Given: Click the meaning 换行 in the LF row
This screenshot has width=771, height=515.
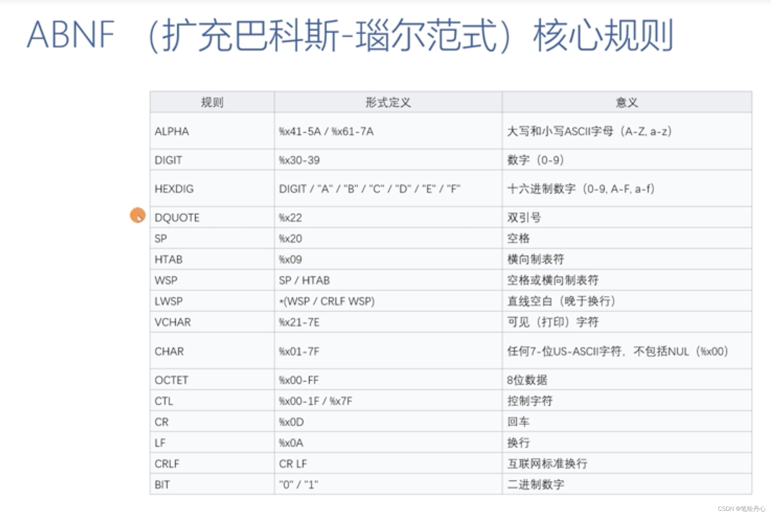Looking at the screenshot, I should pos(518,443).
